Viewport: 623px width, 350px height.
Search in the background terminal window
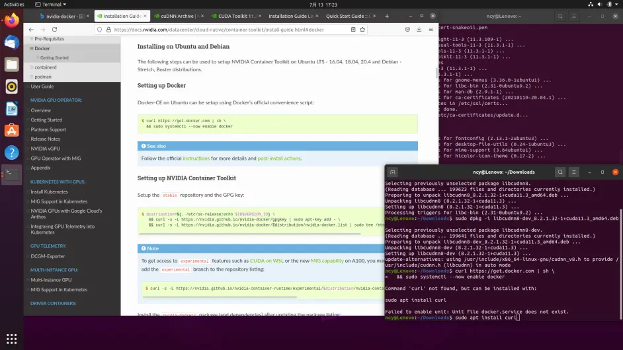pyautogui.click(x=560, y=17)
